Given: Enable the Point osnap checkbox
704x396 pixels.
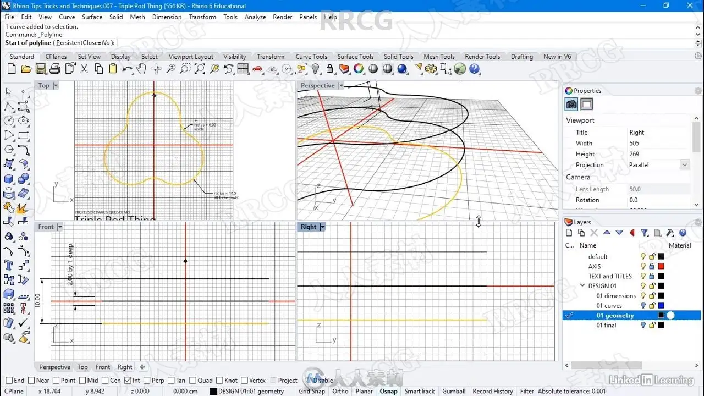Looking at the screenshot, I should click(x=56, y=380).
